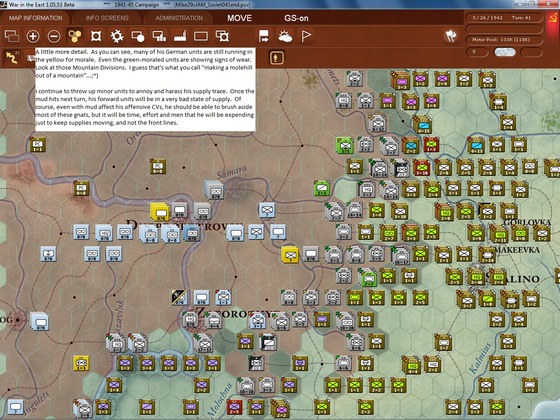Select the red 2=5 unit near Molochna
This screenshot has width=560, height=420.
(x=234, y=407)
